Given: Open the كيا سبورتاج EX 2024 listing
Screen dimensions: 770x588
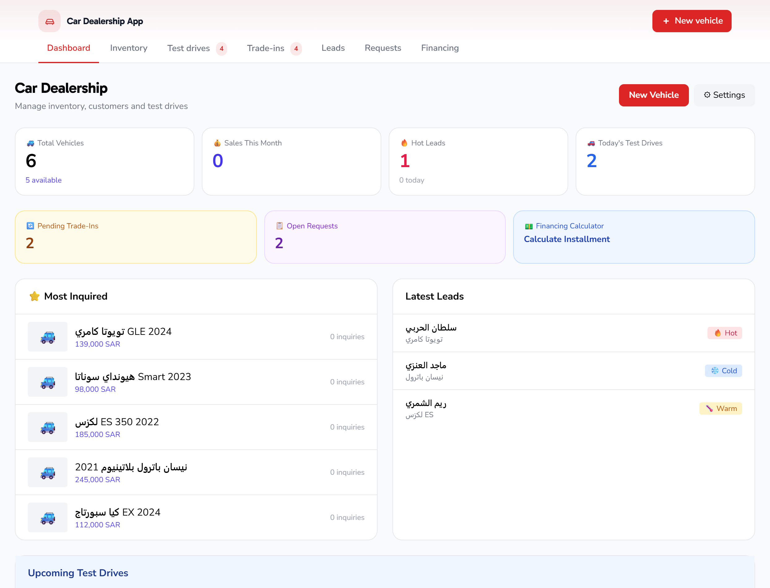Looking at the screenshot, I should pos(196,517).
